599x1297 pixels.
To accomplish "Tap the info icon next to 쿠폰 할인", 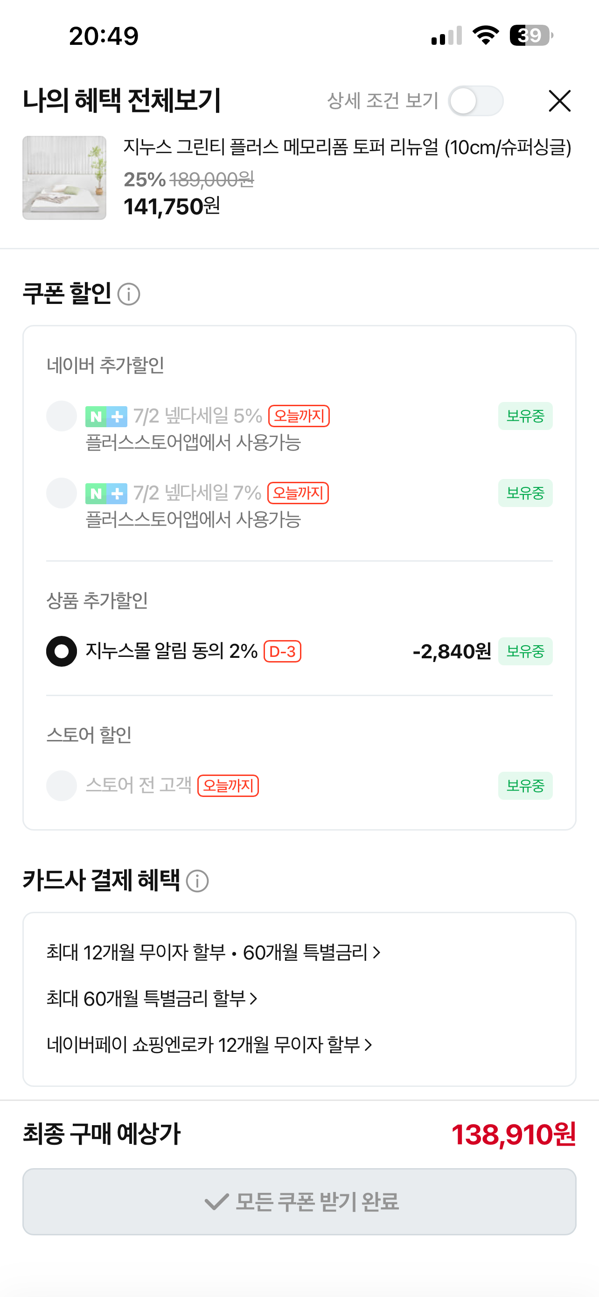I will coord(129,294).
